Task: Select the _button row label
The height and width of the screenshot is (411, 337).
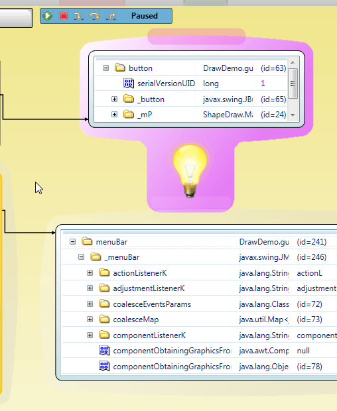Action: click(151, 99)
